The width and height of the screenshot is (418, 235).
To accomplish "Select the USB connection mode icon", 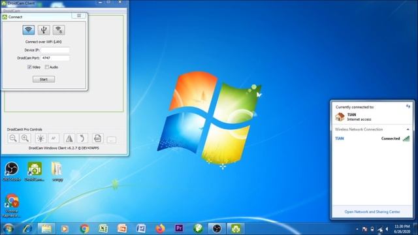I will click(44, 30).
